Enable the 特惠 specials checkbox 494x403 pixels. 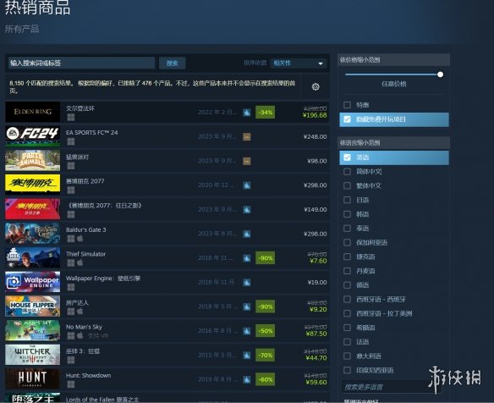pyautogui.click(x=347, y=105)
